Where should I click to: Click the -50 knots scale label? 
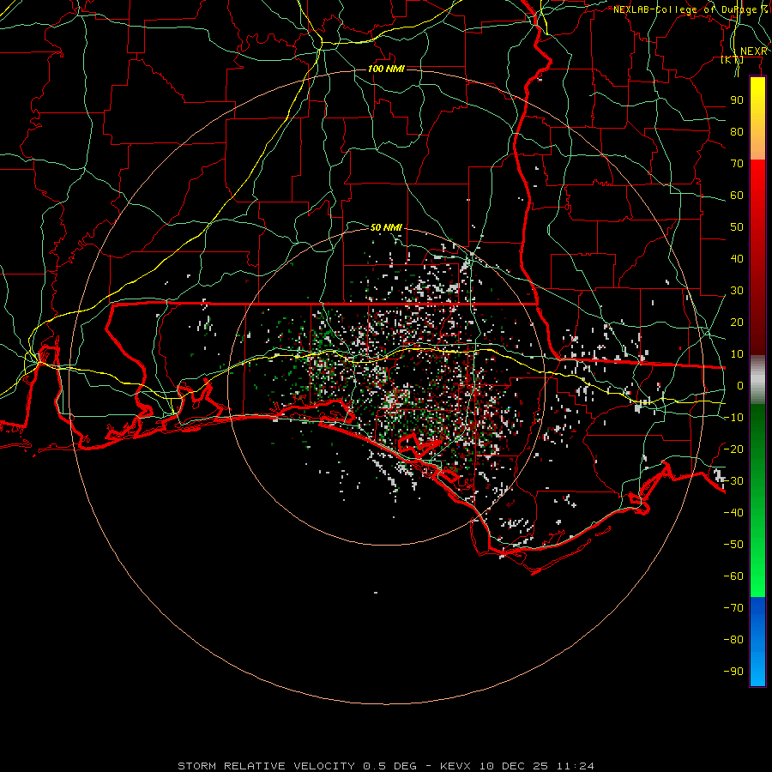pos(733,545)
